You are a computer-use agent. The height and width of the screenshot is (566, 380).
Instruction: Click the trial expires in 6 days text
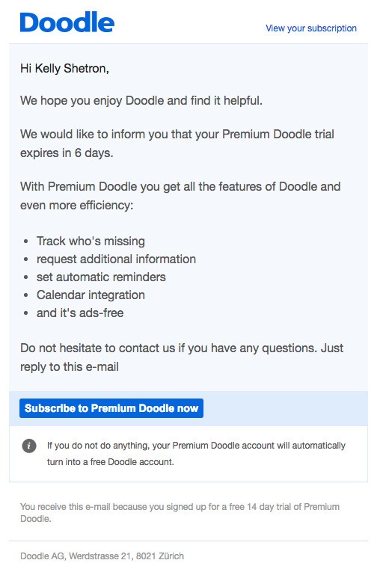pos(177,144)
